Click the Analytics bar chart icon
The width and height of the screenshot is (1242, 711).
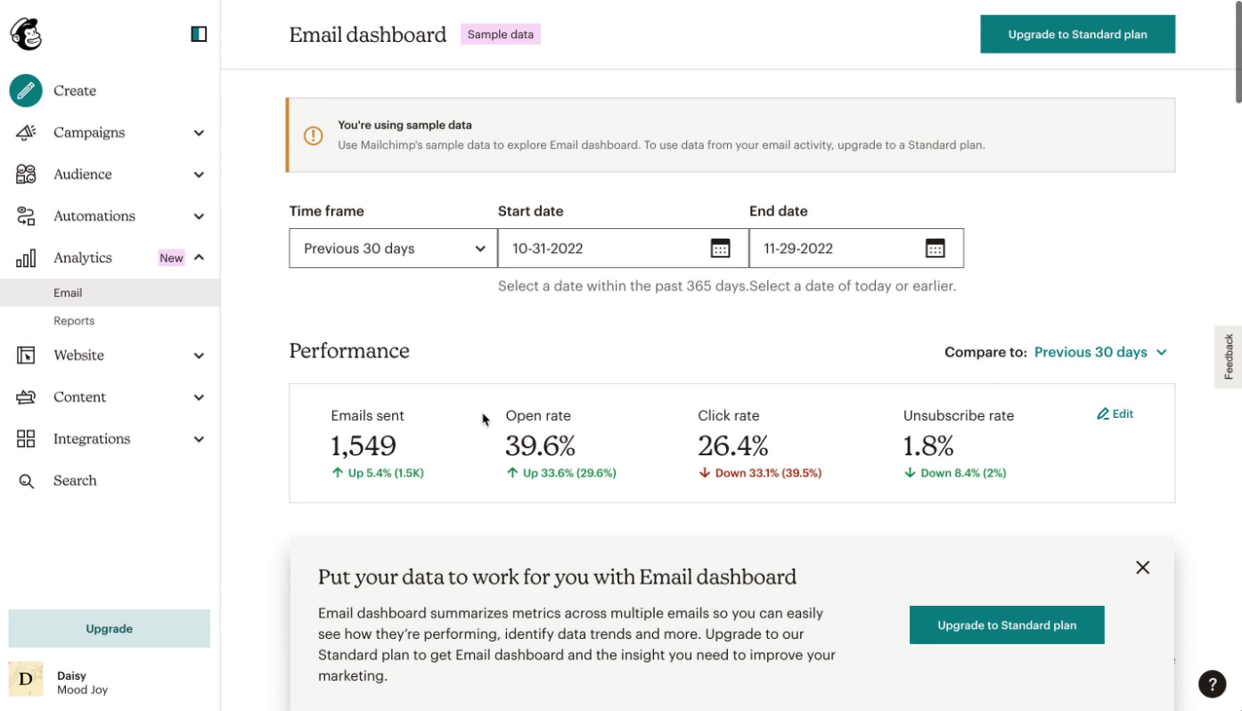[26, 258]
